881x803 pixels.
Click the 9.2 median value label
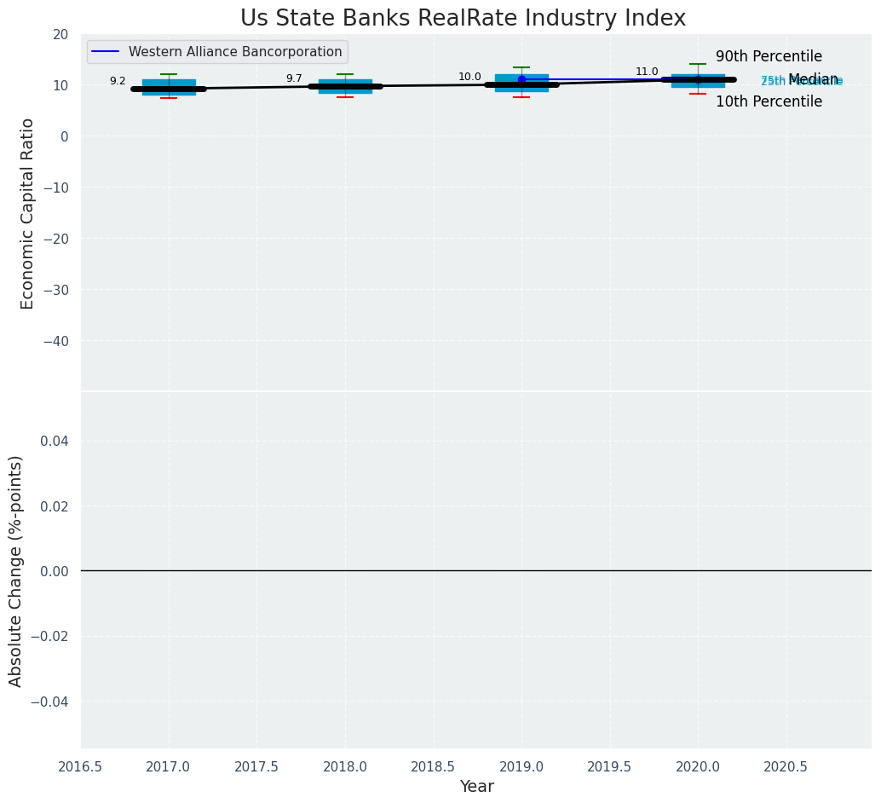[x=118, y=81]
